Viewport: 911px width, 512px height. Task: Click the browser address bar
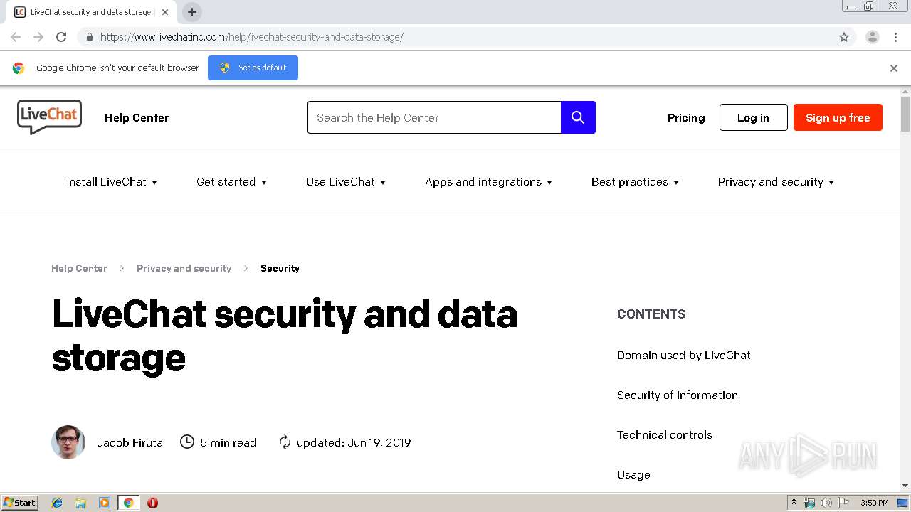pos(455,37)
